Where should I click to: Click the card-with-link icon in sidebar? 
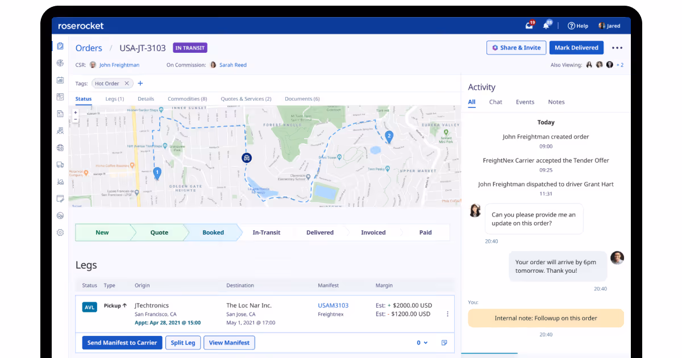tap(60, 199)
